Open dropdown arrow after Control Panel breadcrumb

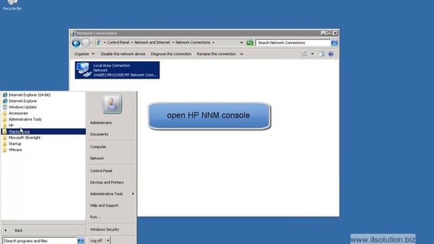click(x=132, y=42)
